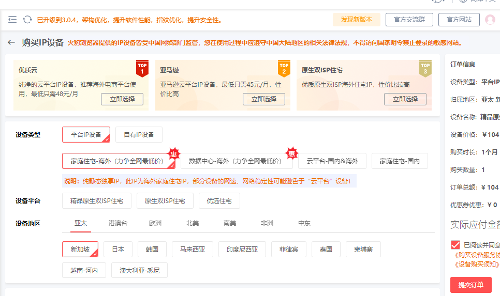
Task: Select 日本 region
Action: 118,249
